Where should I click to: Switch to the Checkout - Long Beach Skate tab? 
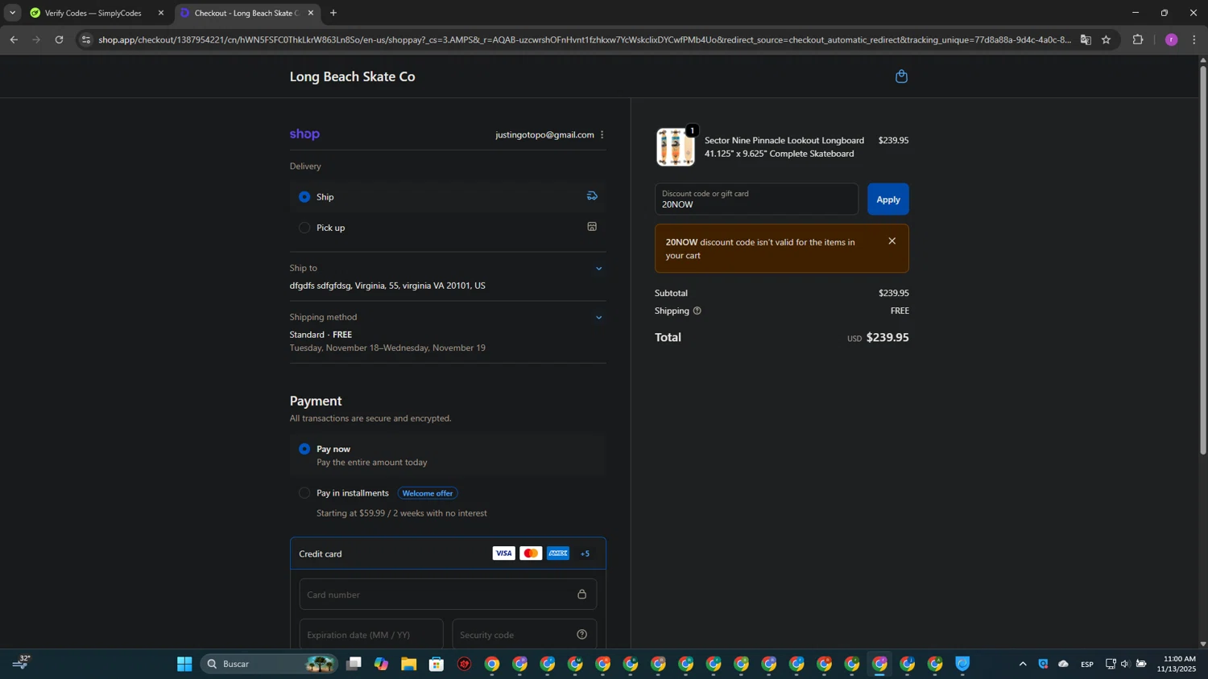(246, 13)
